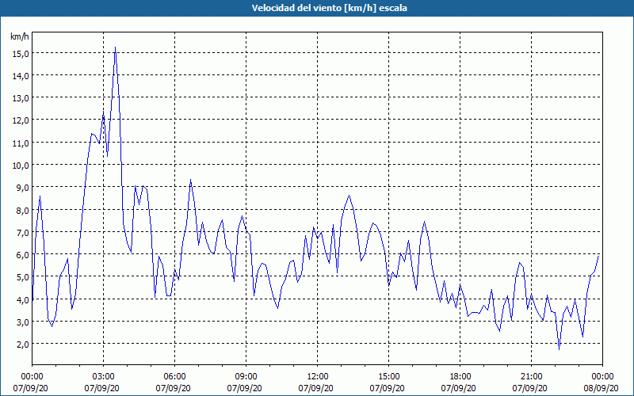Click the first 00:00 time label under 07/09/20

(32, 377)
